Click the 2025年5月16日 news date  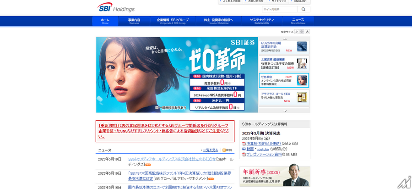click(109, 188)
